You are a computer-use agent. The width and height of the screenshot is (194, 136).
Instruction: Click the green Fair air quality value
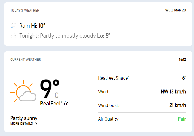[x=182, y=119]
